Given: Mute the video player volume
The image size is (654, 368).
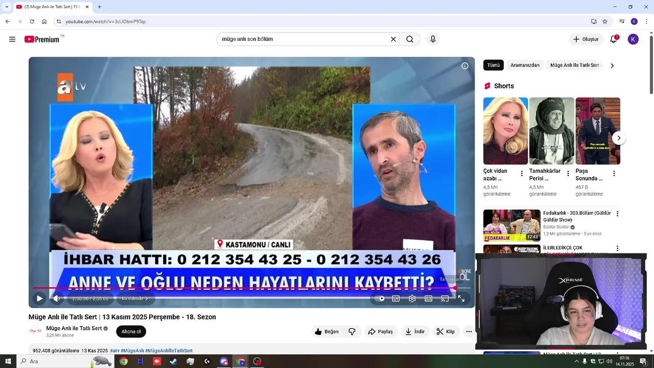Looking at the screenshot, I should pos(56,298).
